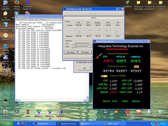Open Recycle Bin icon
Screen dimensions: 168x126
click(x=161, y=113)
